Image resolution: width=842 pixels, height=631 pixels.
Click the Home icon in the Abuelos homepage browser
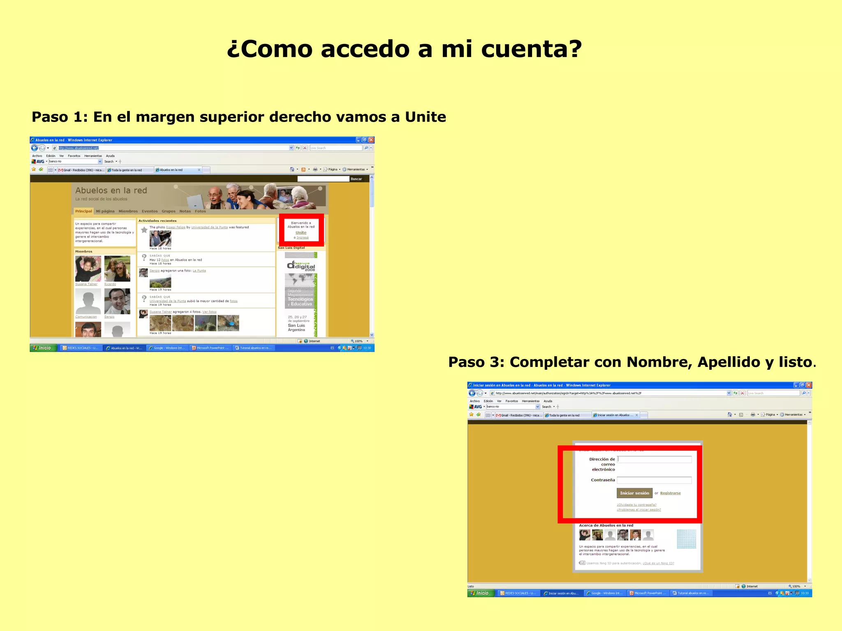point(292,169)
